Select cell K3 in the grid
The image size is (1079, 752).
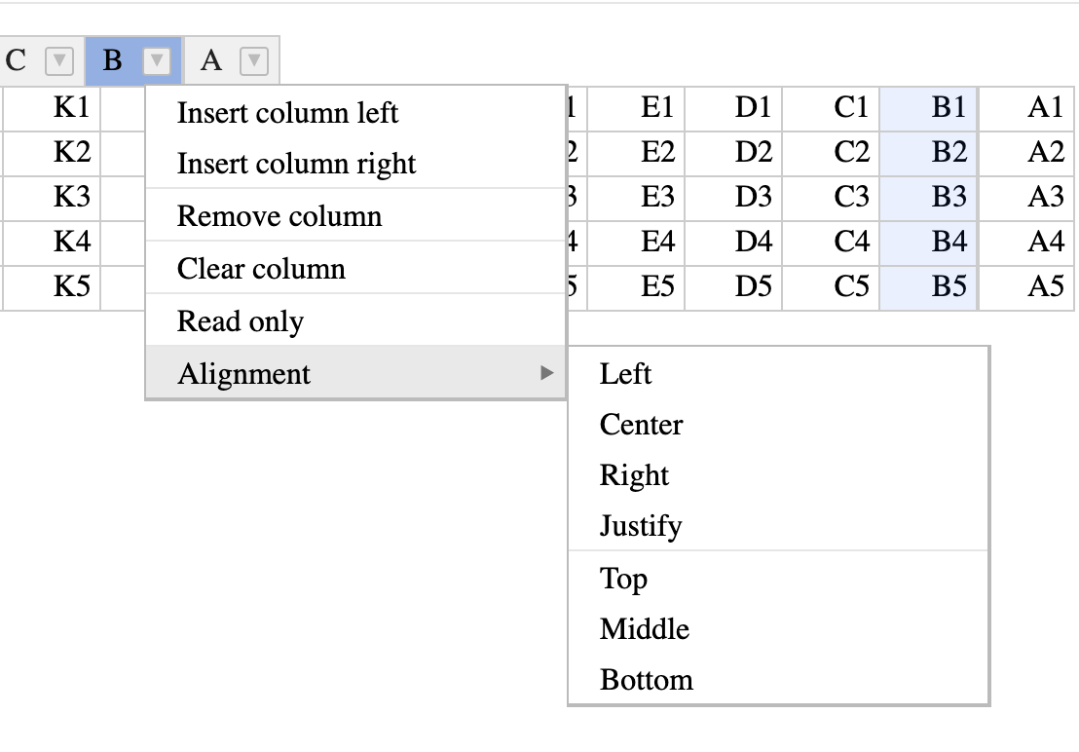(x=70, y=197)
